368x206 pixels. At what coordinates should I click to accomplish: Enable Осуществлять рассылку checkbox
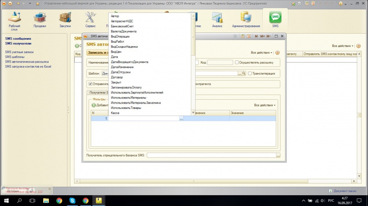coord(237,62)
